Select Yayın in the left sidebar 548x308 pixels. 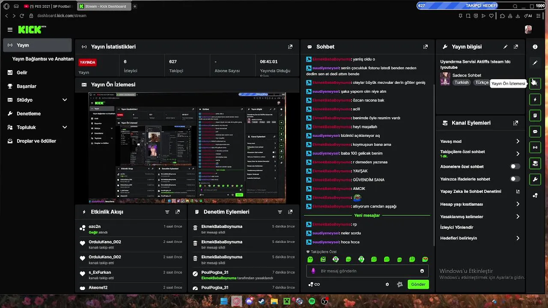tap(37, 45)
